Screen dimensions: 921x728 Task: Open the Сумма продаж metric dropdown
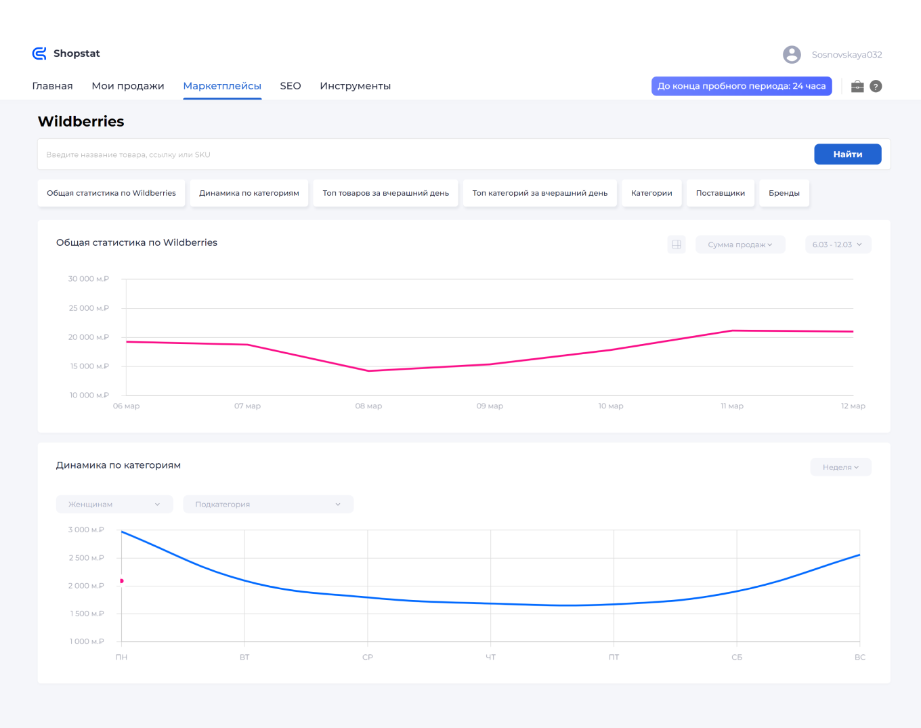(x=740, y=244)
